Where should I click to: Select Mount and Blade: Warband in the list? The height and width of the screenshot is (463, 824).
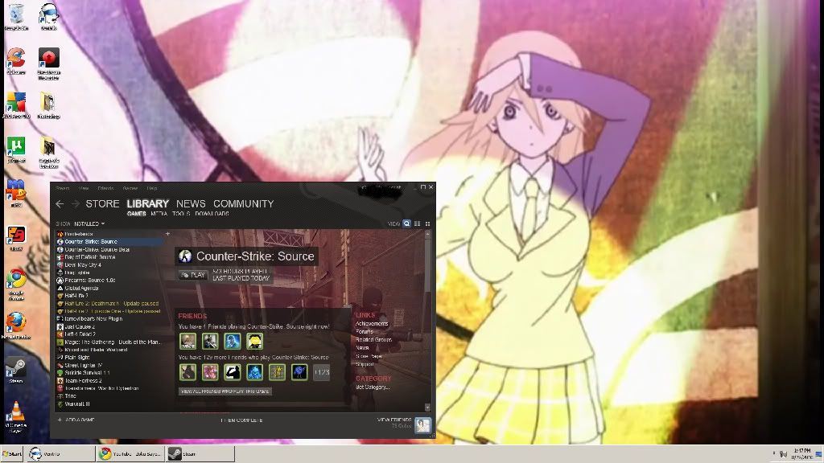[x=109, y=350]
